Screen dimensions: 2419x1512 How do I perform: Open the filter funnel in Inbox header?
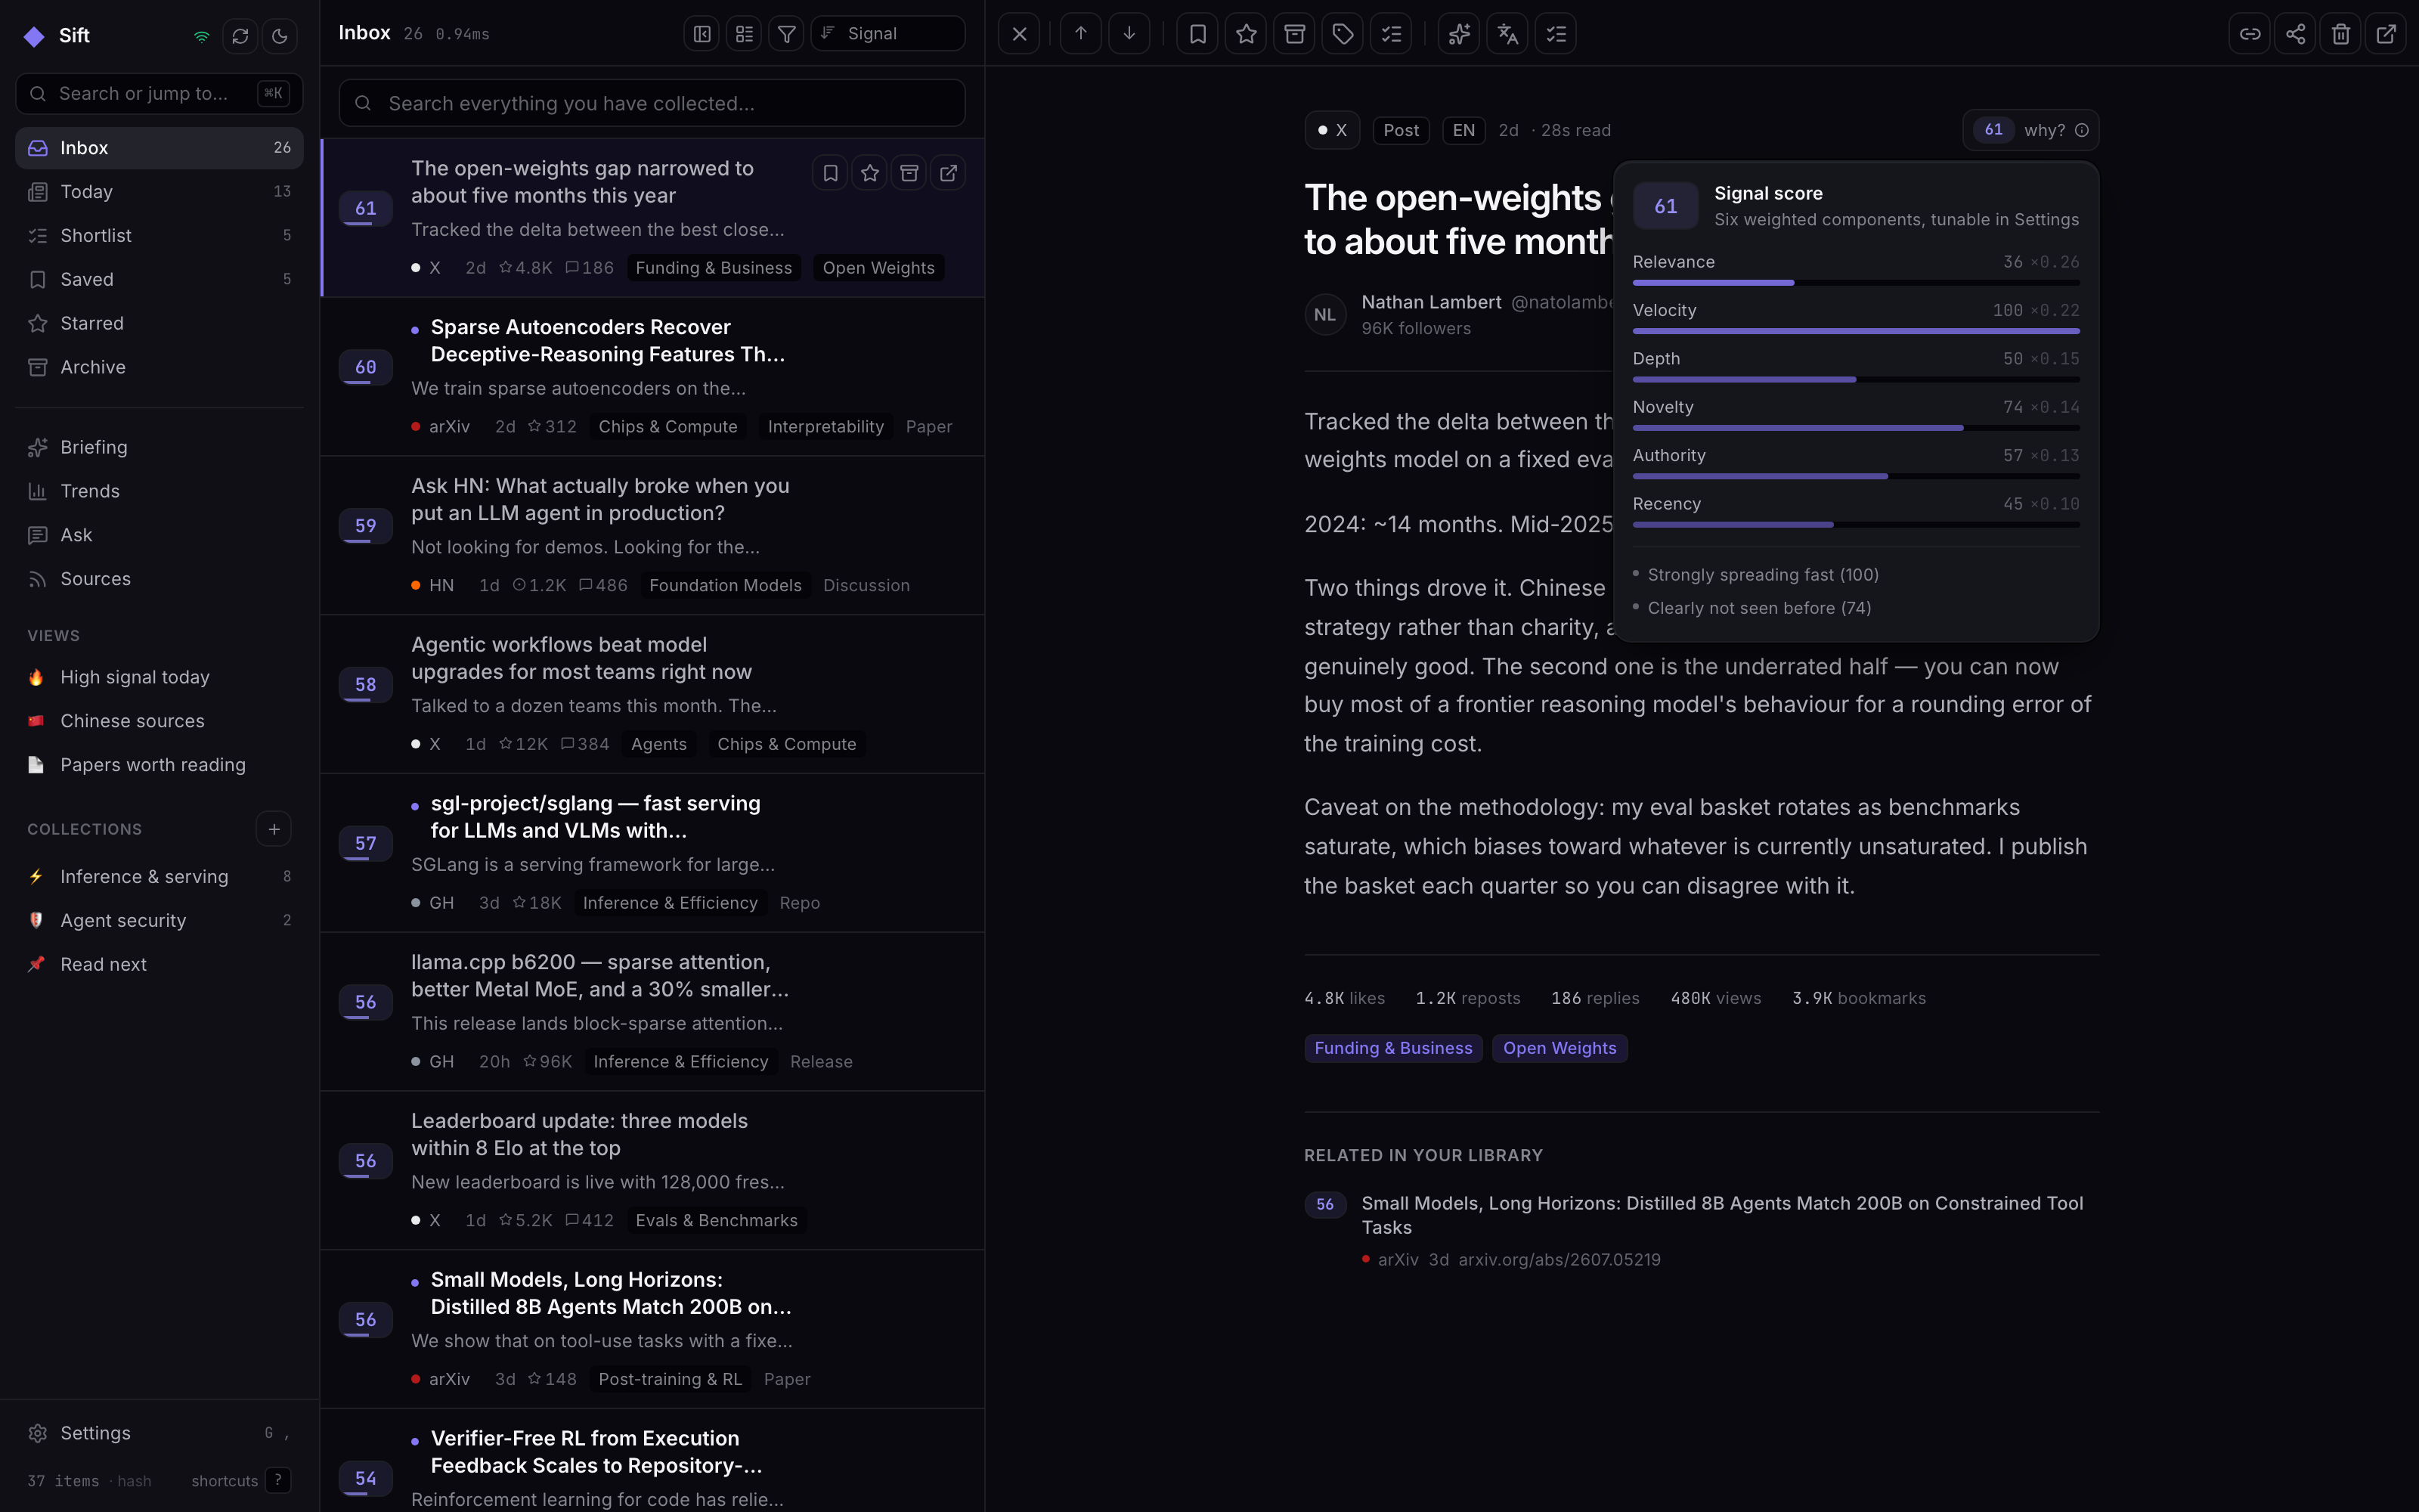[787, 34]
